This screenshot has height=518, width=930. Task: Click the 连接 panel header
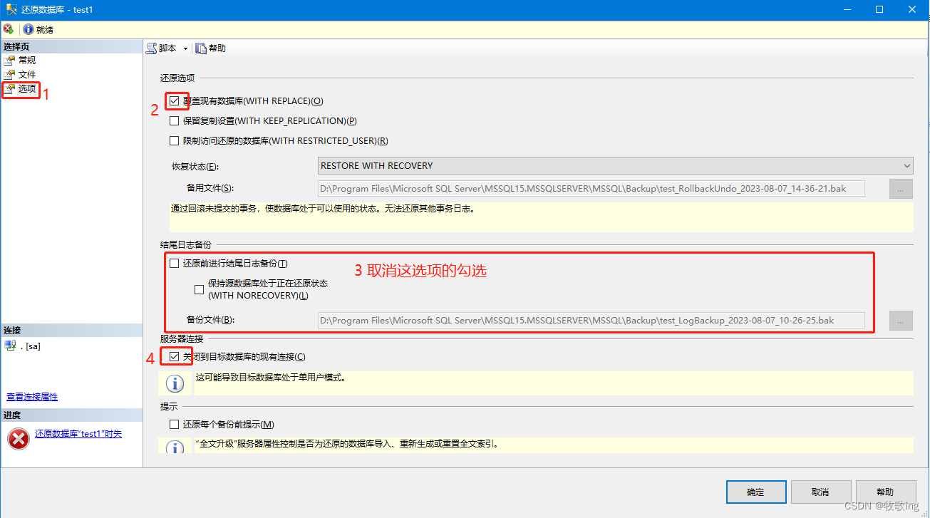point(71,331)
